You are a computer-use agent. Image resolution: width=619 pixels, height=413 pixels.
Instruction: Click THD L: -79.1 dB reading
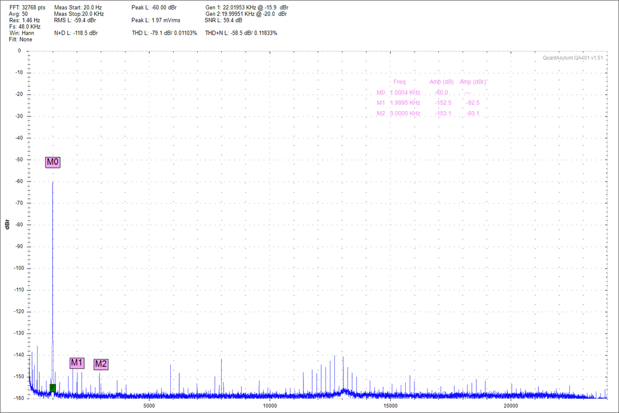tap(164, 33)
